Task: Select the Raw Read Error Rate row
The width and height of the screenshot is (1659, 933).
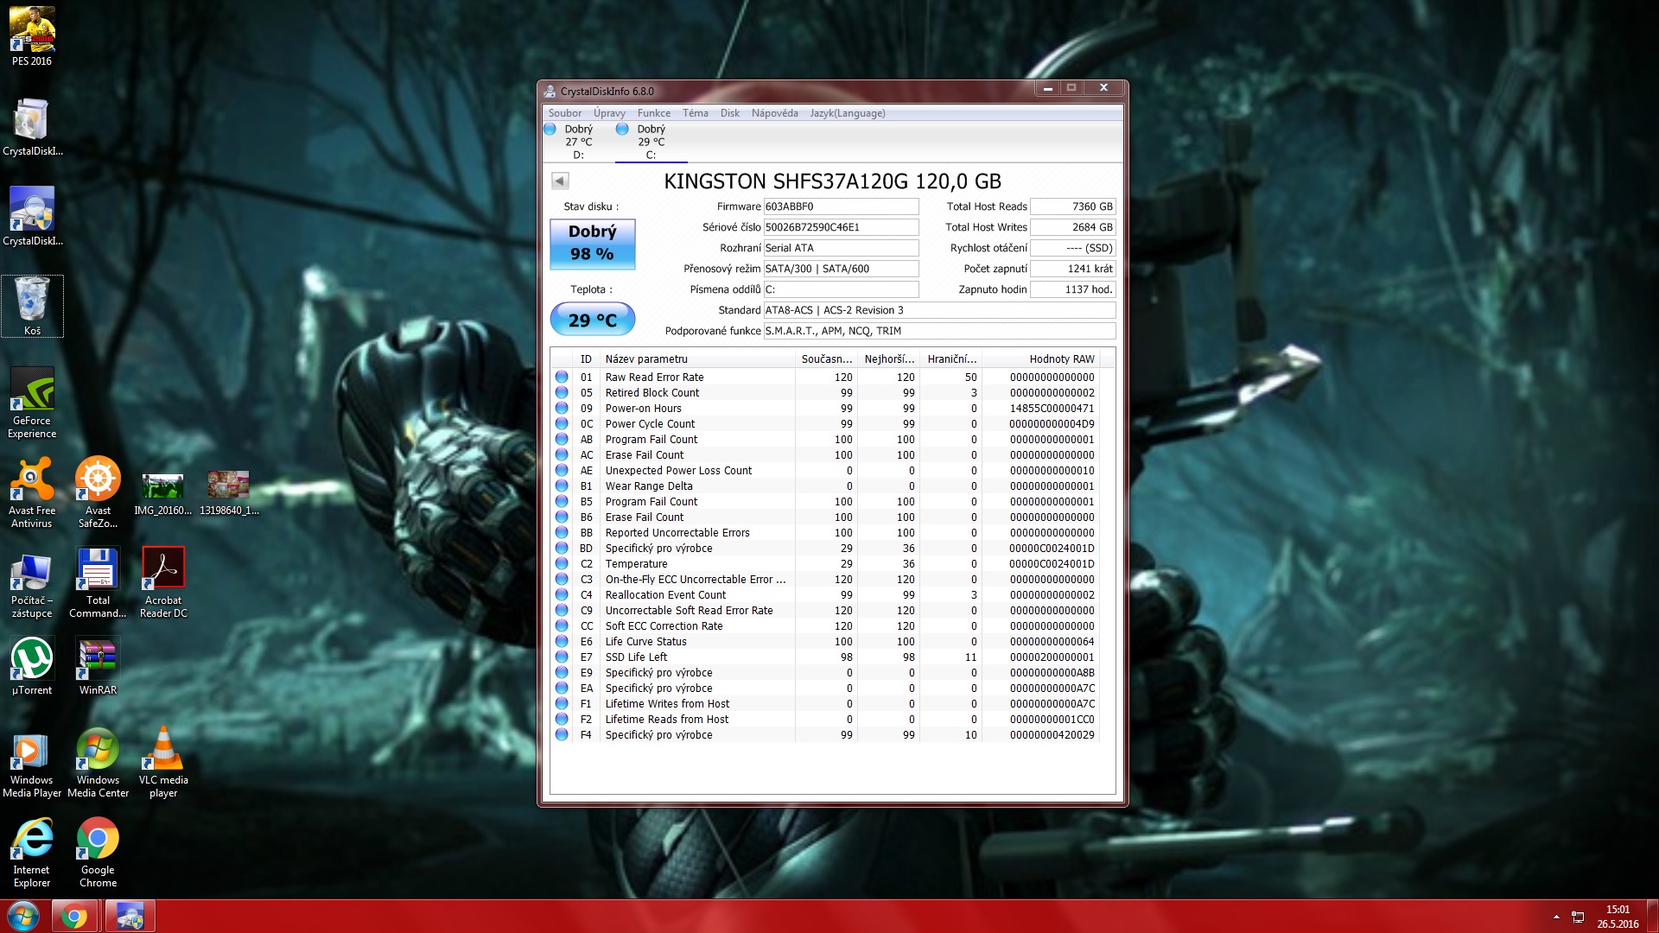Action: pos(826,378)
